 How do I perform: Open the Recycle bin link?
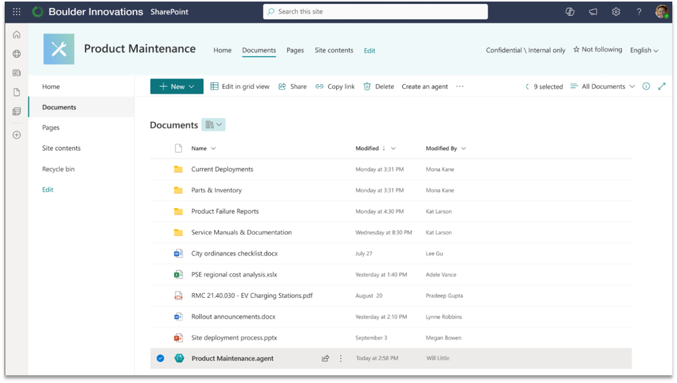(x=57, y=169)
